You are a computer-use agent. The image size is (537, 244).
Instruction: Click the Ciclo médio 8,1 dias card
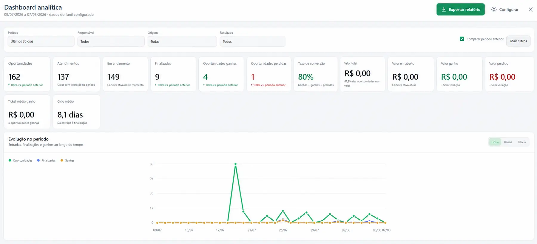click(x=76, y=112)
